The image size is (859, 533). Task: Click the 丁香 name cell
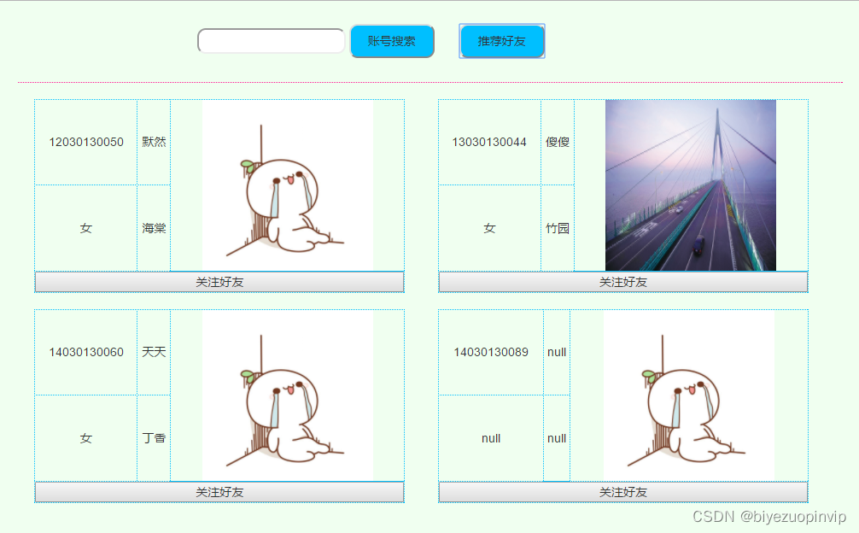(153, 438)
